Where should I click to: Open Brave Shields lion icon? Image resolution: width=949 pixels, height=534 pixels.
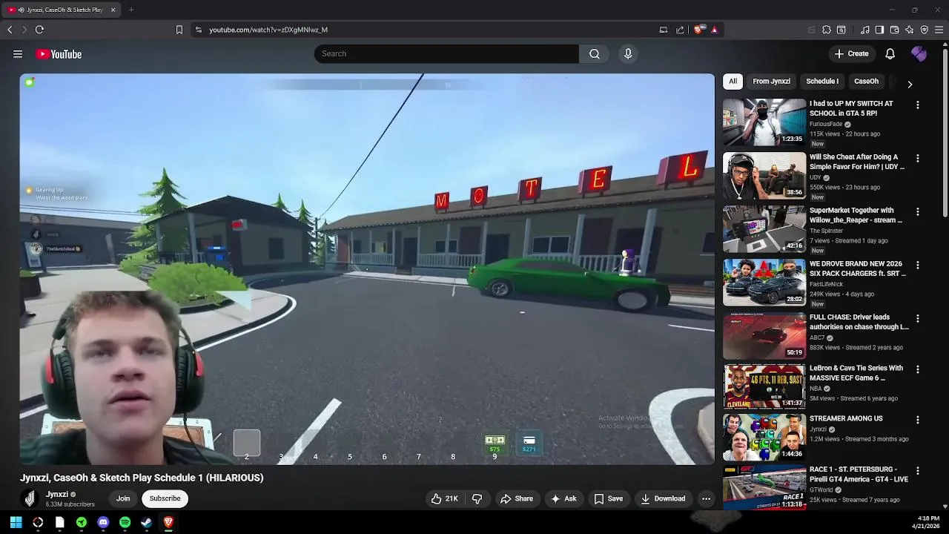pos(698,30)
